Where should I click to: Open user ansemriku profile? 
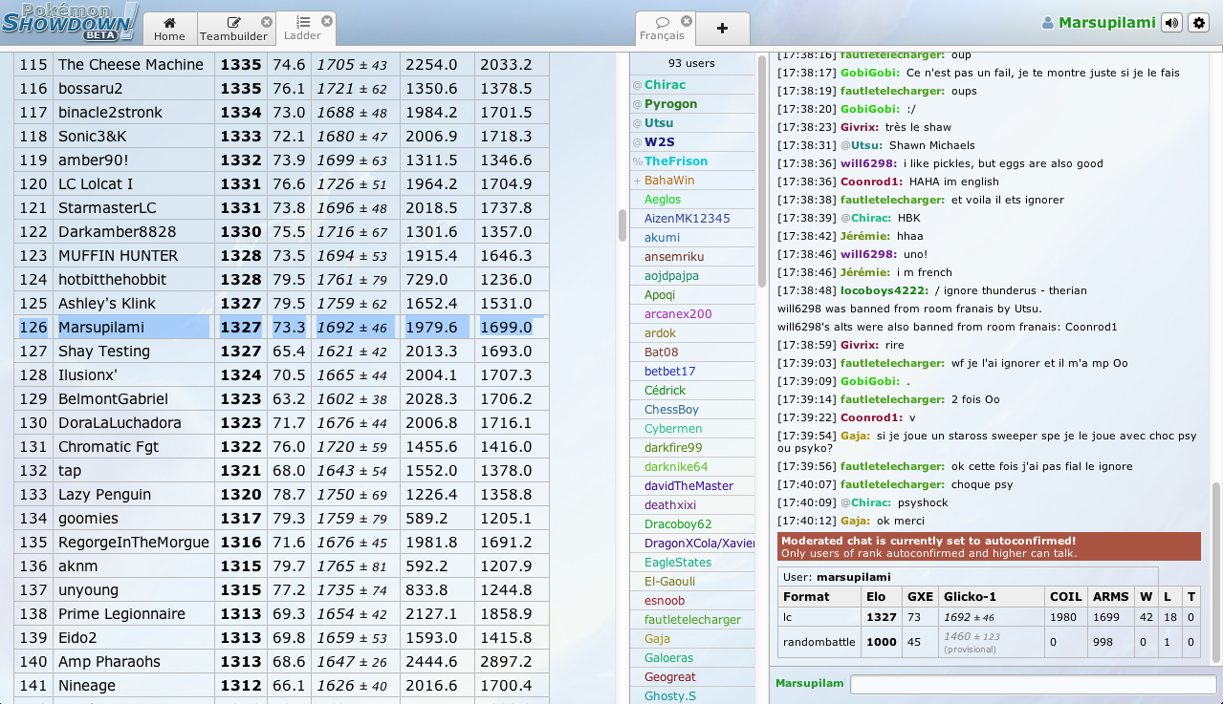click(x=693, y=257)
